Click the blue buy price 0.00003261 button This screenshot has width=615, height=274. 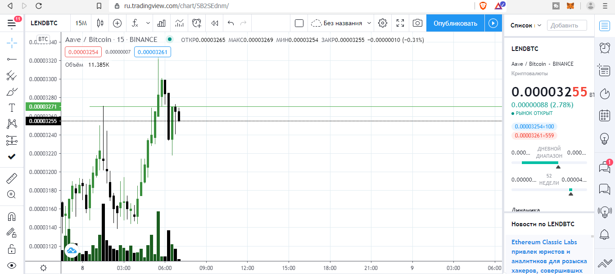click(152, 52)
